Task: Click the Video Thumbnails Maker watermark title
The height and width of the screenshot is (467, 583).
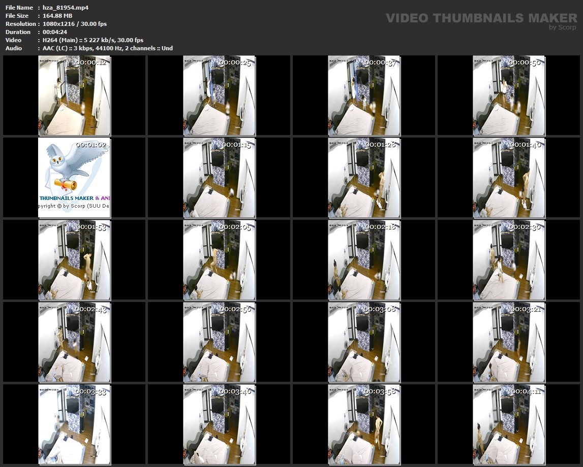Action: [x=481, y=18]
